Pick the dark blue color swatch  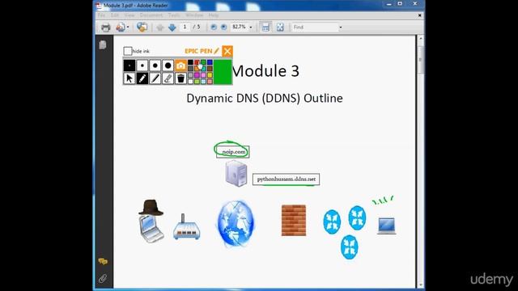(210, 62)
